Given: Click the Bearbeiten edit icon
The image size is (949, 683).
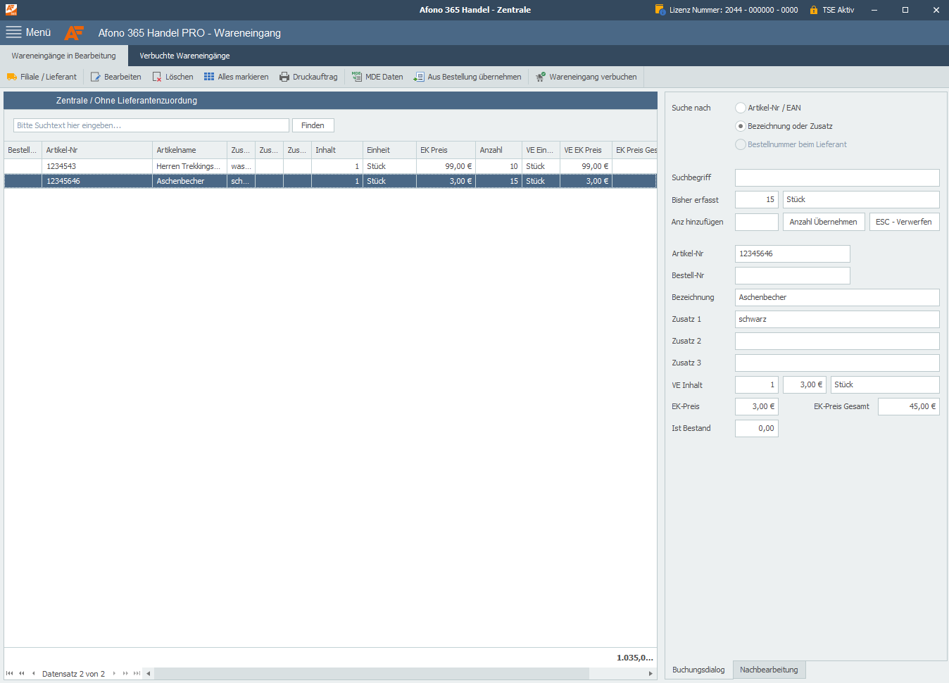Looking at the screenshot, I should click(x=96, y=77).
